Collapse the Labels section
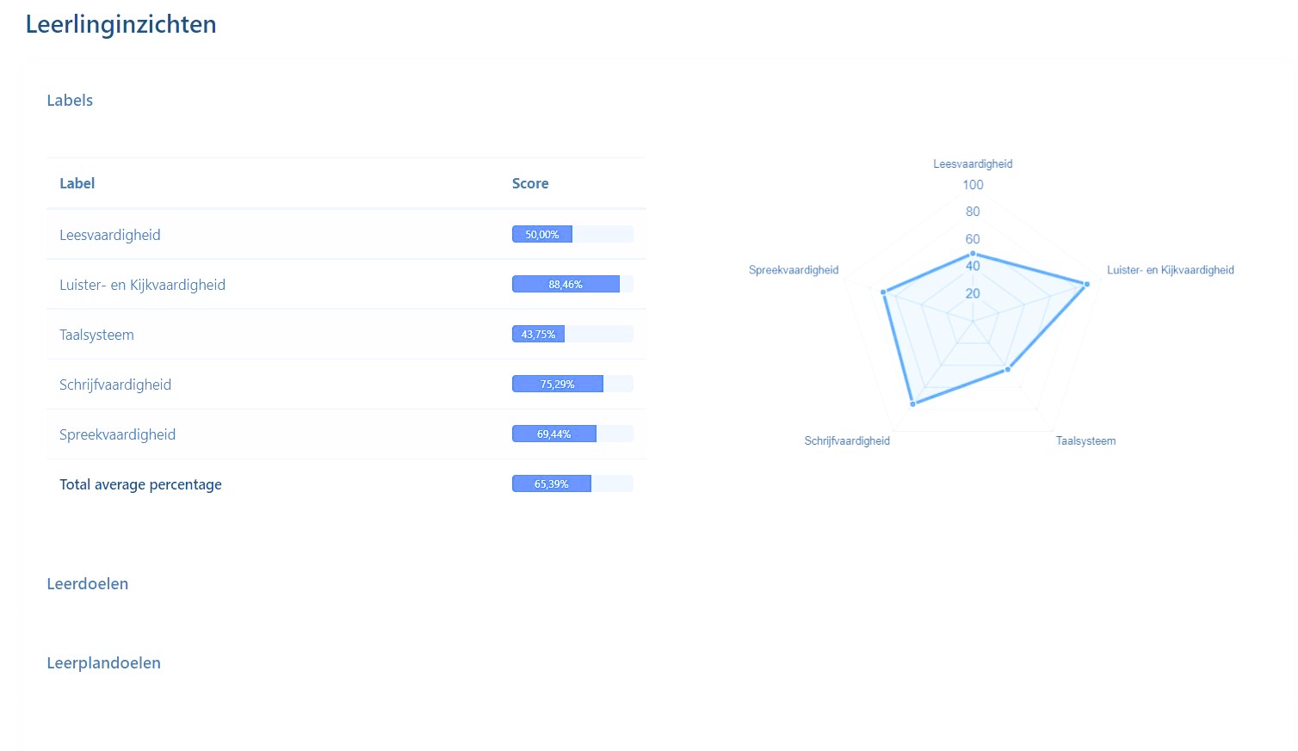Image resolution: width=1298 pixels, height=751 pixels. pos(70,100)
